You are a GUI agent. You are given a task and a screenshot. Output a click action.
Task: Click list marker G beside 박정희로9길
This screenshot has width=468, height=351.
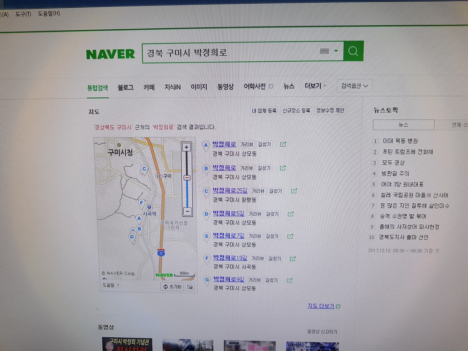pyautogui.click(x=207, y=281)
